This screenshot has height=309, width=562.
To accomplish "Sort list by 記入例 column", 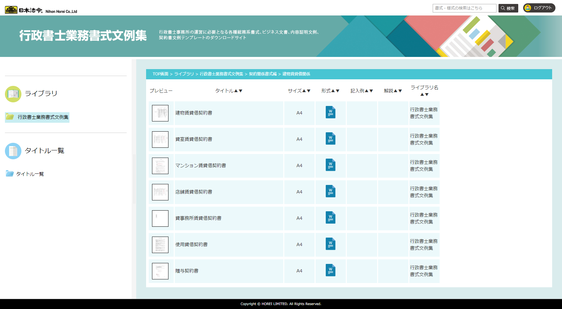I will click(361, 91).
